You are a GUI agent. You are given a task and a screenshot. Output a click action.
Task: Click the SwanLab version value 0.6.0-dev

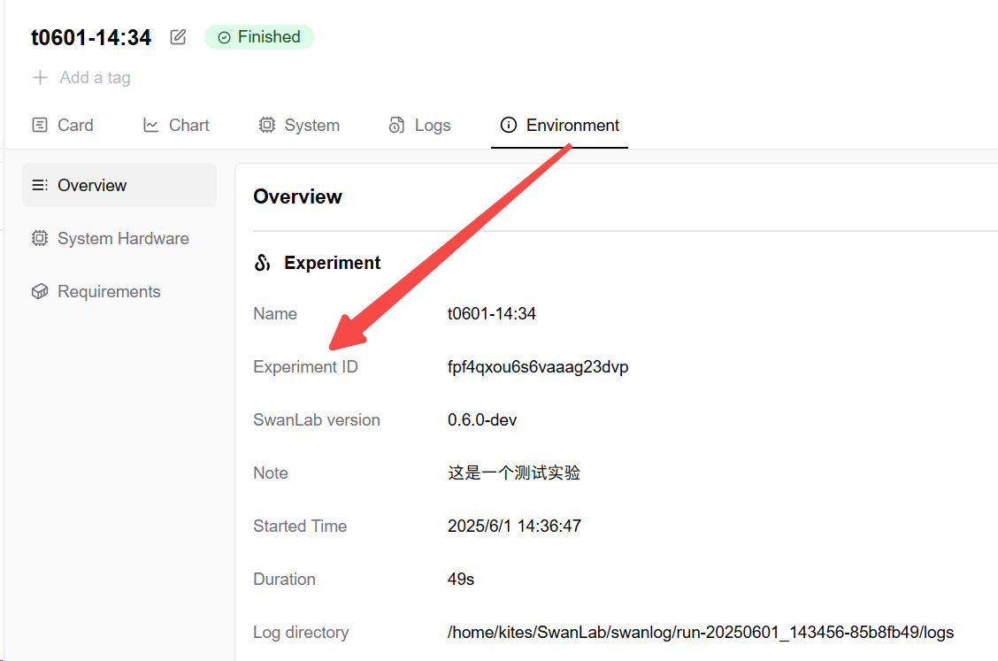point(482,420)
